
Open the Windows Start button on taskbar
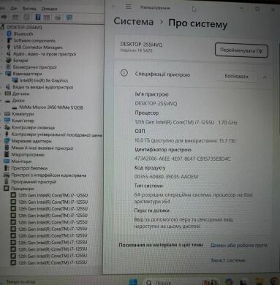133,282
